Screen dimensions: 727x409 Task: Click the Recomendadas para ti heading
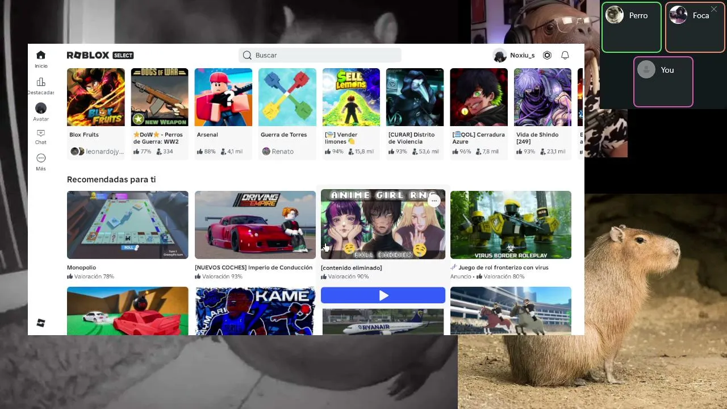tap(111, 180)
